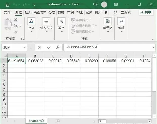This screenshot has width=157, height=124.
Task: Confirm the entry with checkmark icon
Action: point(49,47)
